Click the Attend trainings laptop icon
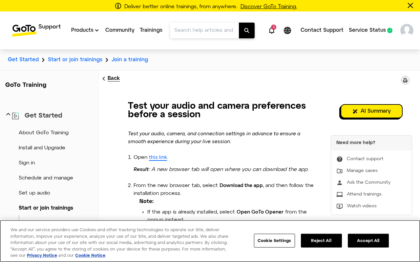The height and width of the screenshot is (262, 420). (340, 195)
